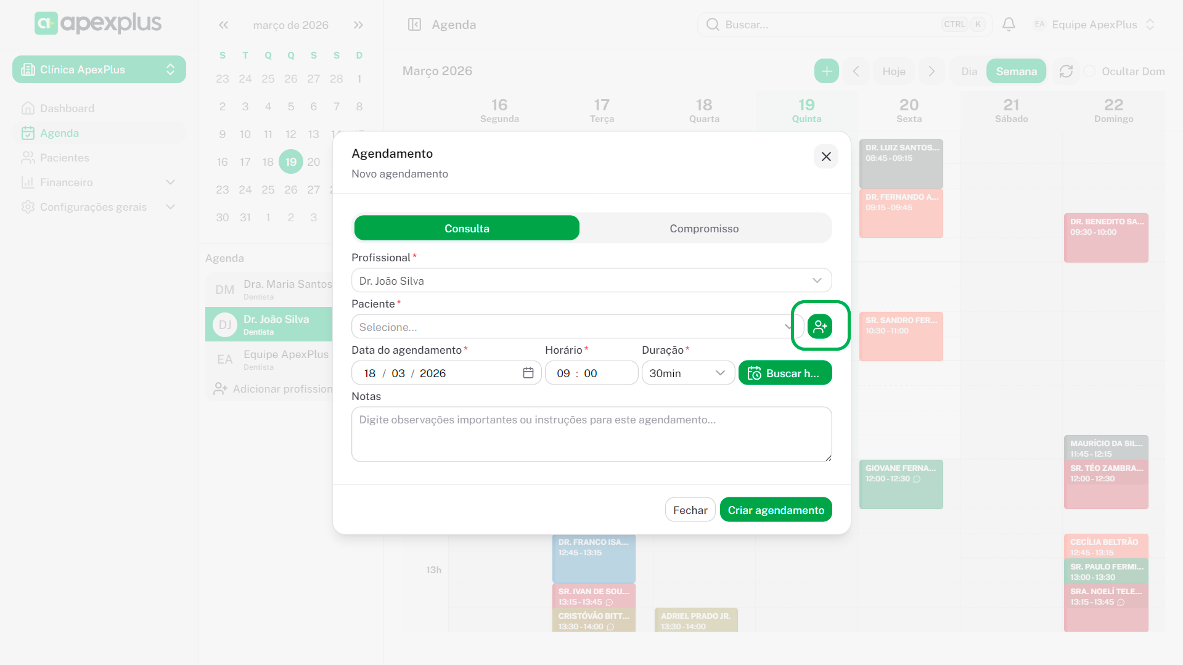Switch to Dia view
1183x665 pixels.
pos(969,71)
